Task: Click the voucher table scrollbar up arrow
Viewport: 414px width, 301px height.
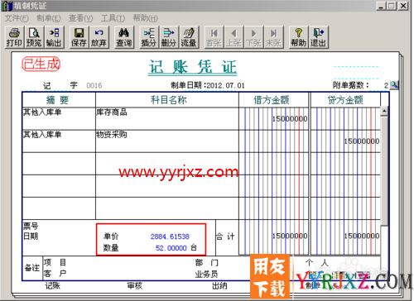Action: coord(384,112)
